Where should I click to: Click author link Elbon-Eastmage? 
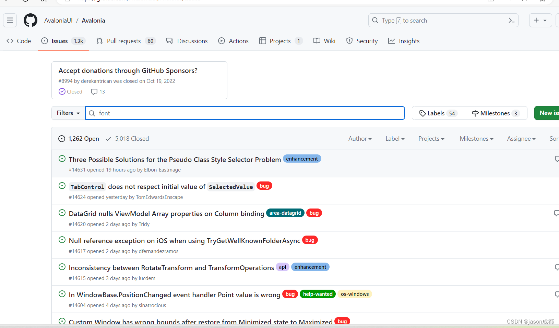[x=162, y=170]
